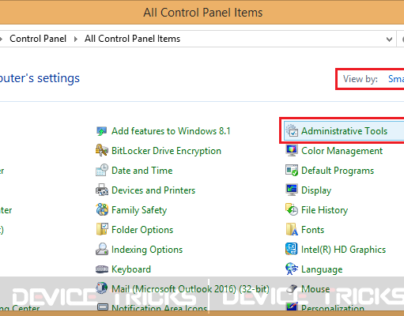The width and height of the screenshot is (404, 316).
Task: Open the Mail (Microsoft Outlook 2016) icon
Action: tap(101, 288)
